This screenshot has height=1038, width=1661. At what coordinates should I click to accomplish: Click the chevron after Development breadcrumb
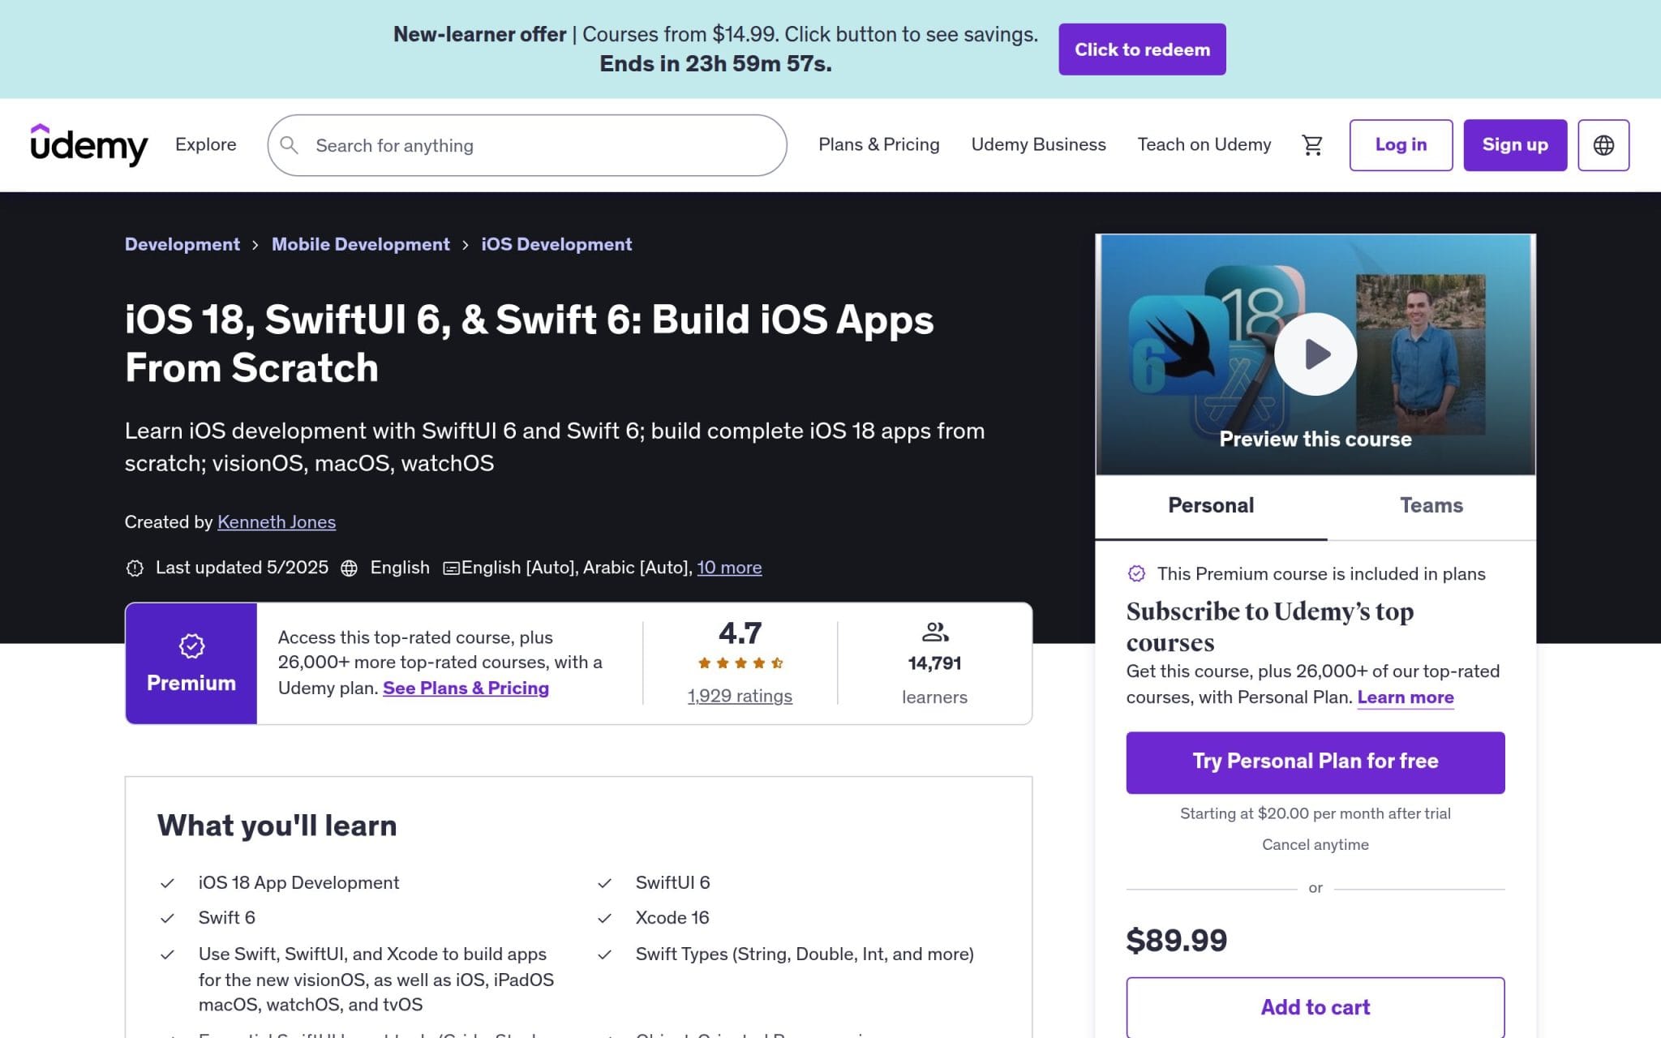point(255,245)
